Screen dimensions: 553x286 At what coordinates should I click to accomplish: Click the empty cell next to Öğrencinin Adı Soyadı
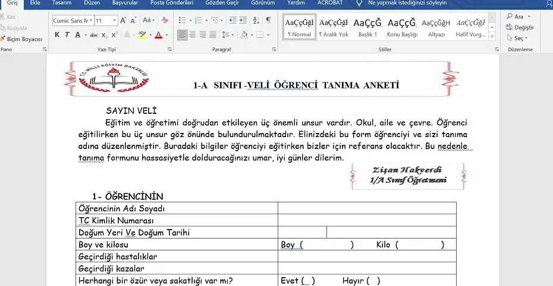pyautogui.click(x=367, y=208)
